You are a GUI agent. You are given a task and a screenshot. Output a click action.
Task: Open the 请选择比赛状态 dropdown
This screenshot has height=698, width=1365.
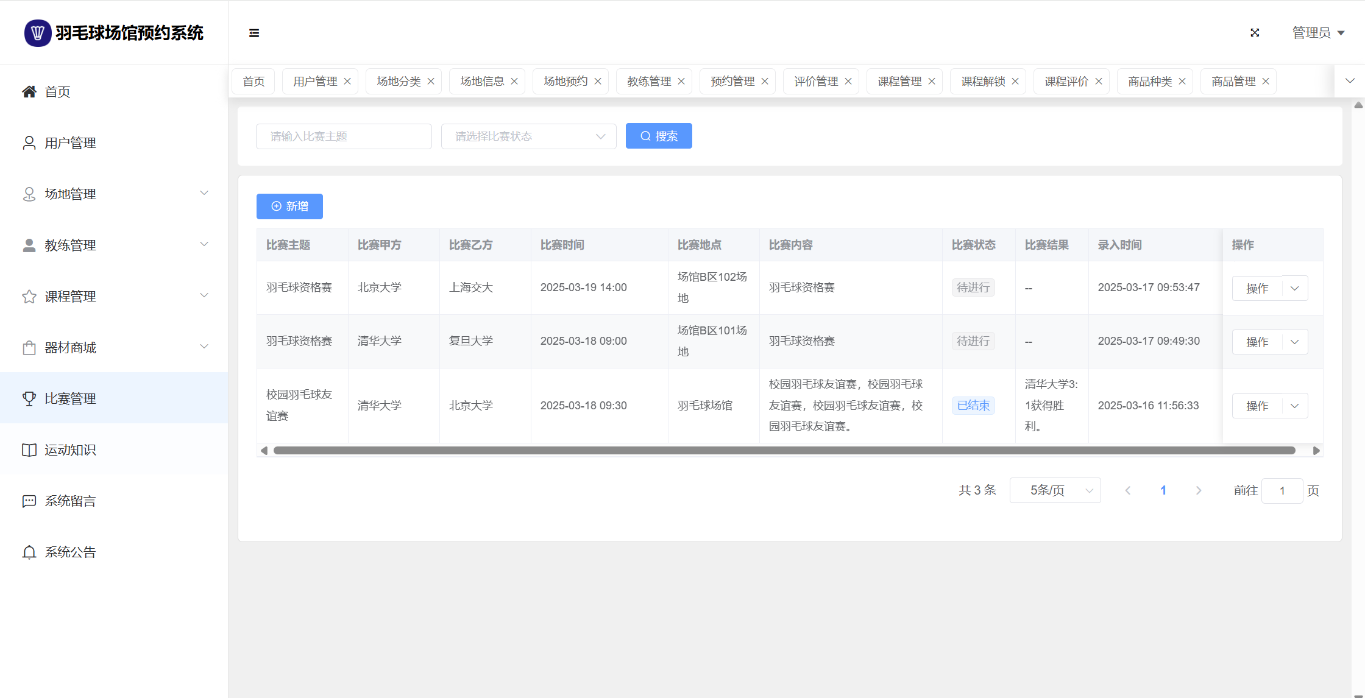tap(528, 136)
